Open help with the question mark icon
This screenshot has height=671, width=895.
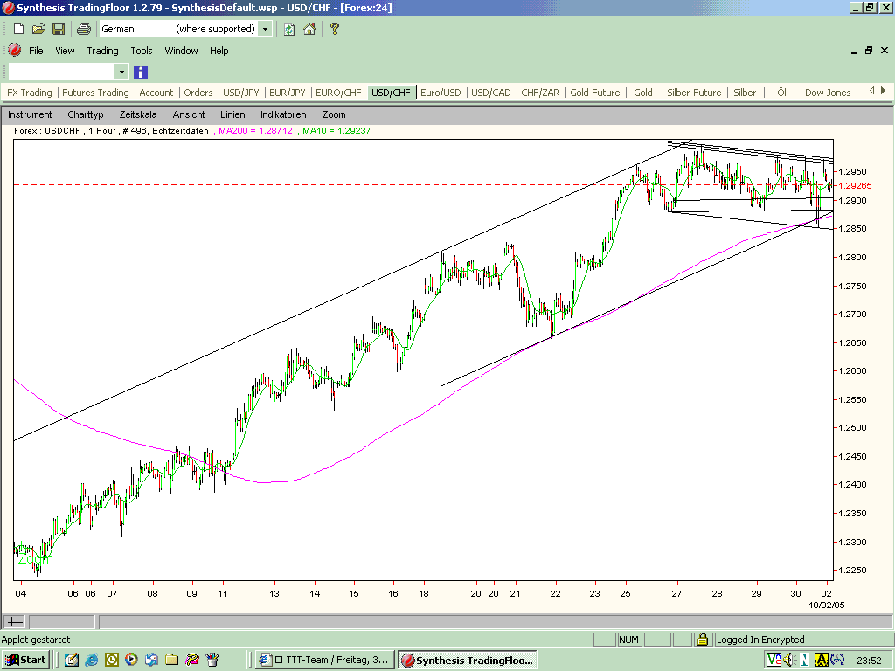pyautogui.click(x=335, y=29)
